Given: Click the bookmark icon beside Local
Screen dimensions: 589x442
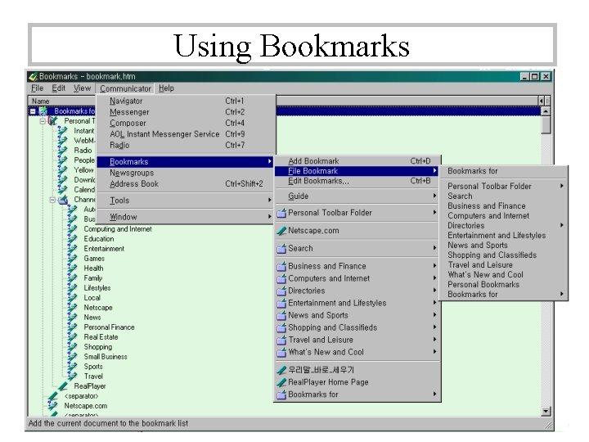Looking at the screenshot, I should 72,298.
